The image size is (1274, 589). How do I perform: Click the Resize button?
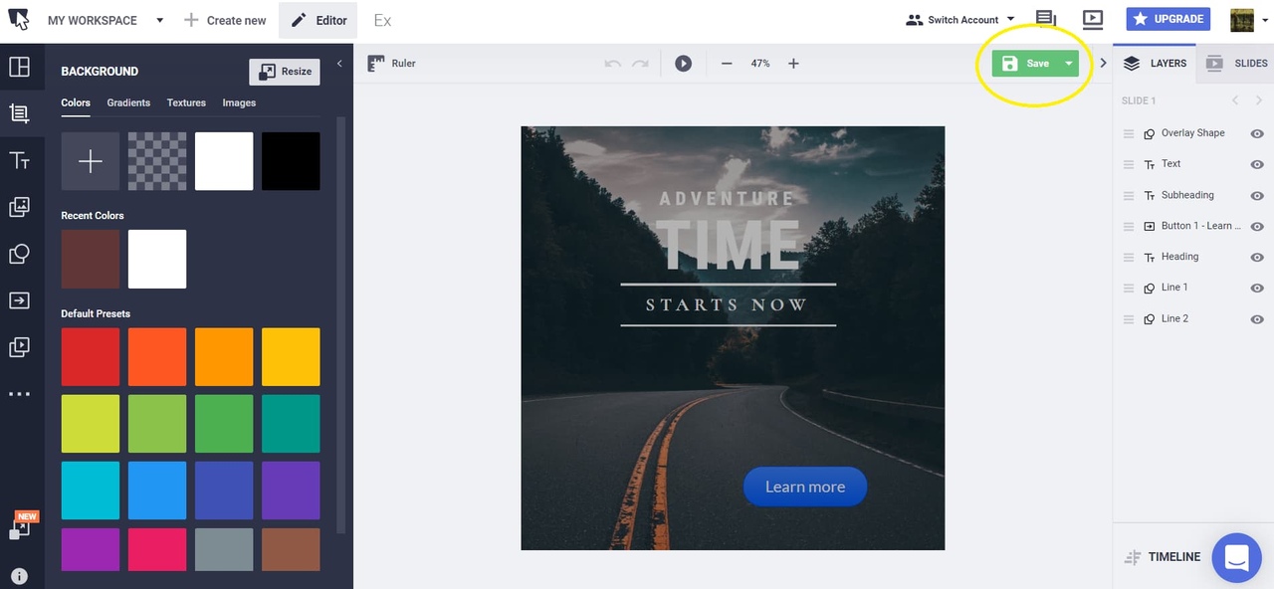pos(285,72)
